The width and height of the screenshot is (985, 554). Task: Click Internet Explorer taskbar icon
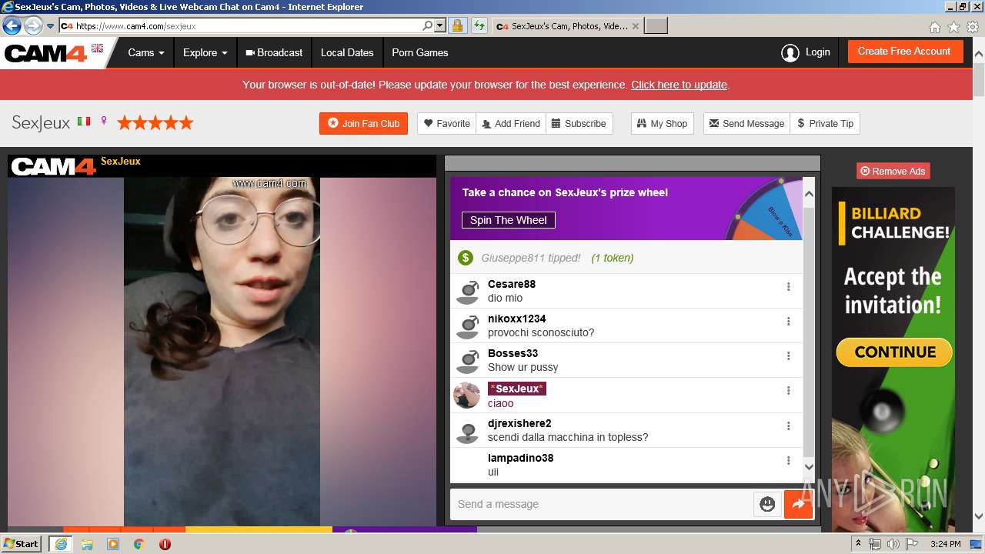(60, 543)
